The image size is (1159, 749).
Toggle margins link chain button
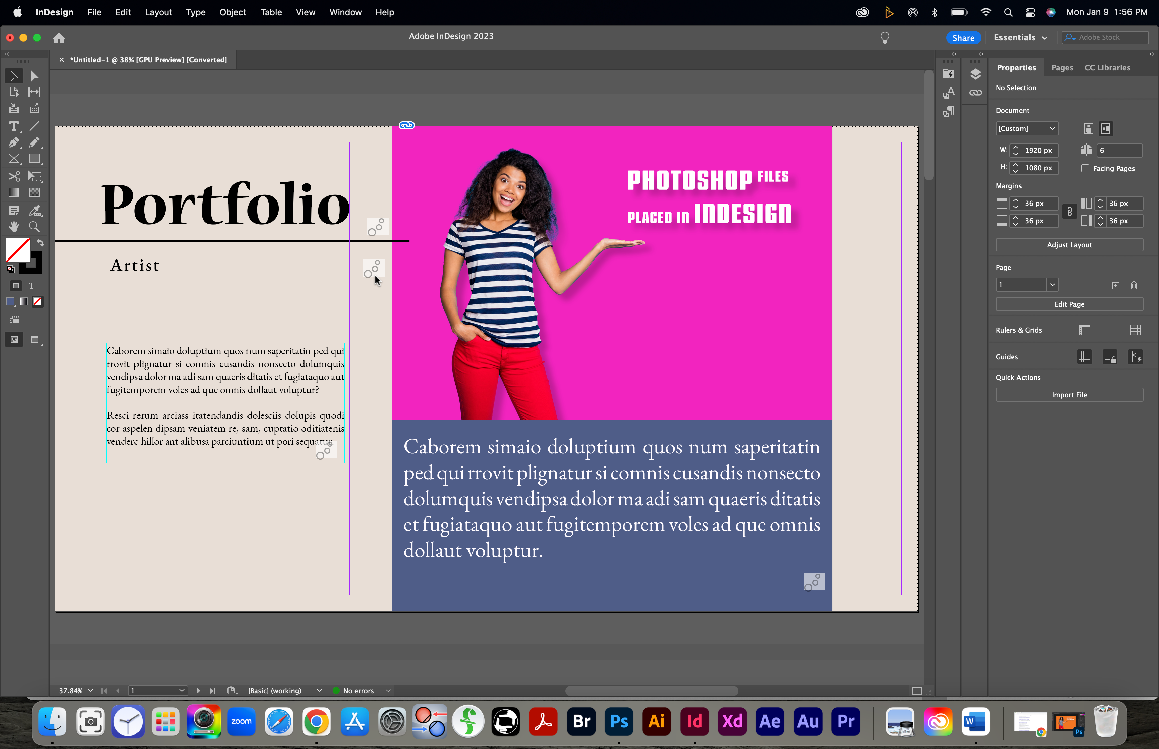pyautogui.click(x=1069, y=212)
